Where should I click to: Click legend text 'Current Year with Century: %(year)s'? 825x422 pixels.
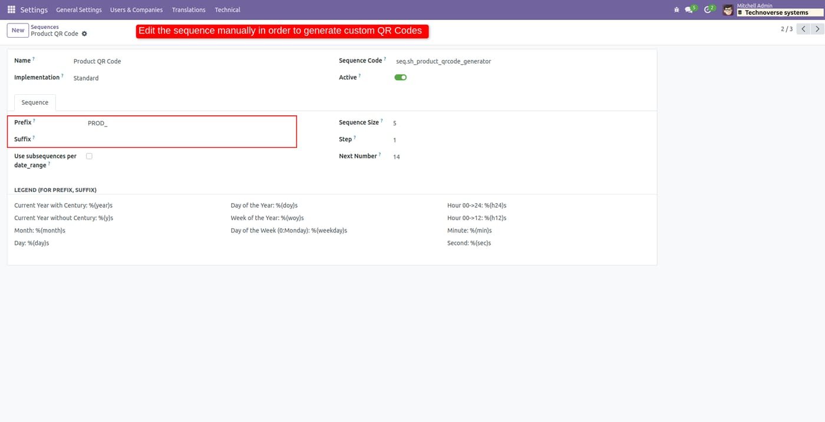coord(64,205)
